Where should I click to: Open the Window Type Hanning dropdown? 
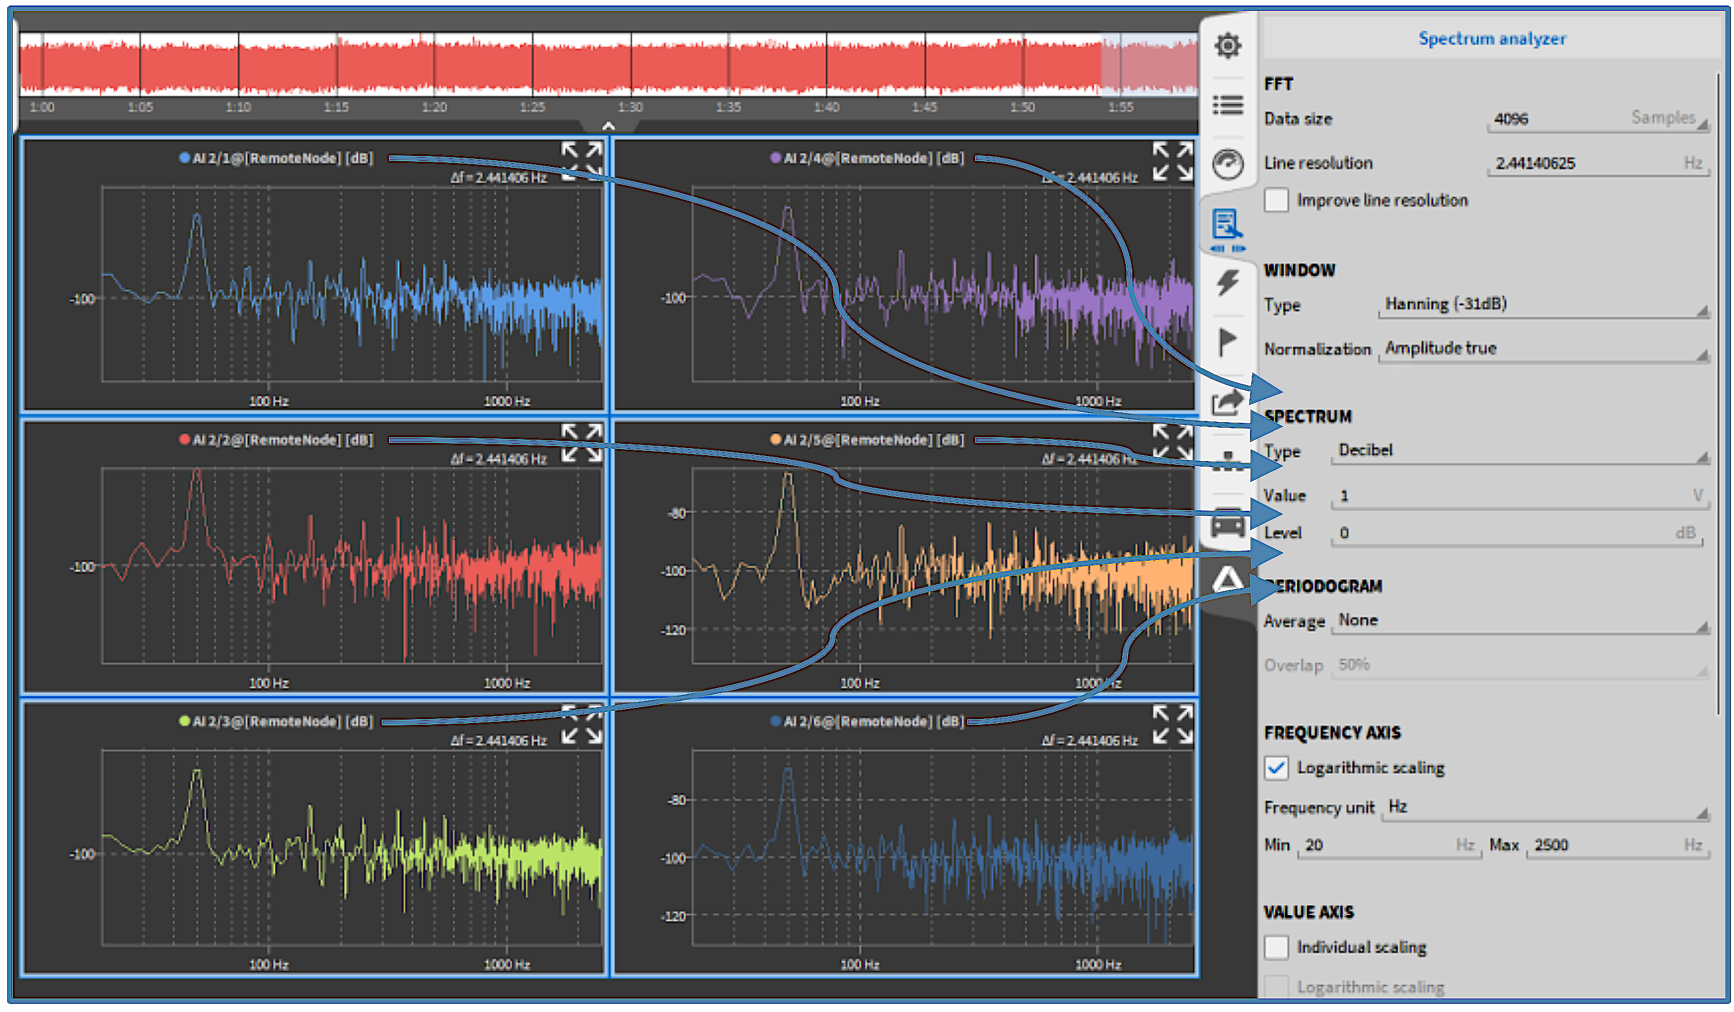[x=1542, y=306]
